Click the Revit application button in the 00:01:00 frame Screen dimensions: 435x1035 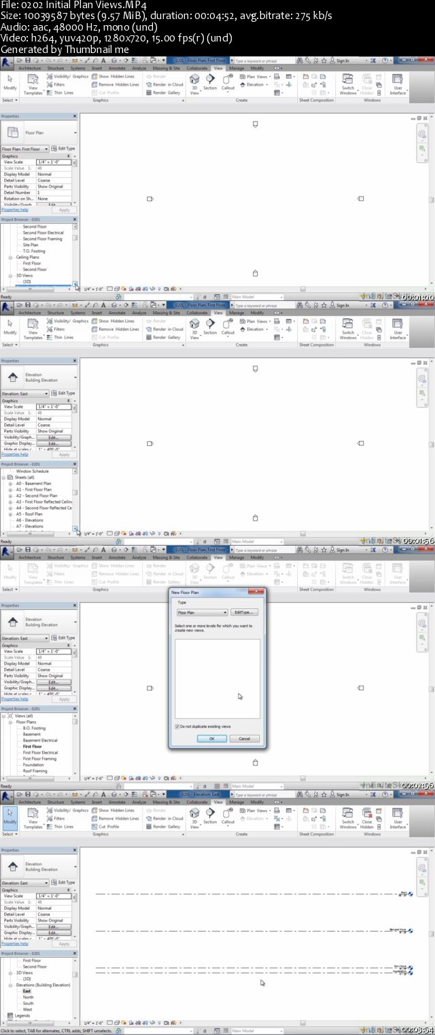(x=6, y=63)
